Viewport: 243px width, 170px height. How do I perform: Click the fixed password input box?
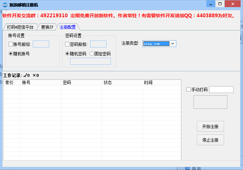coord(90,61)
